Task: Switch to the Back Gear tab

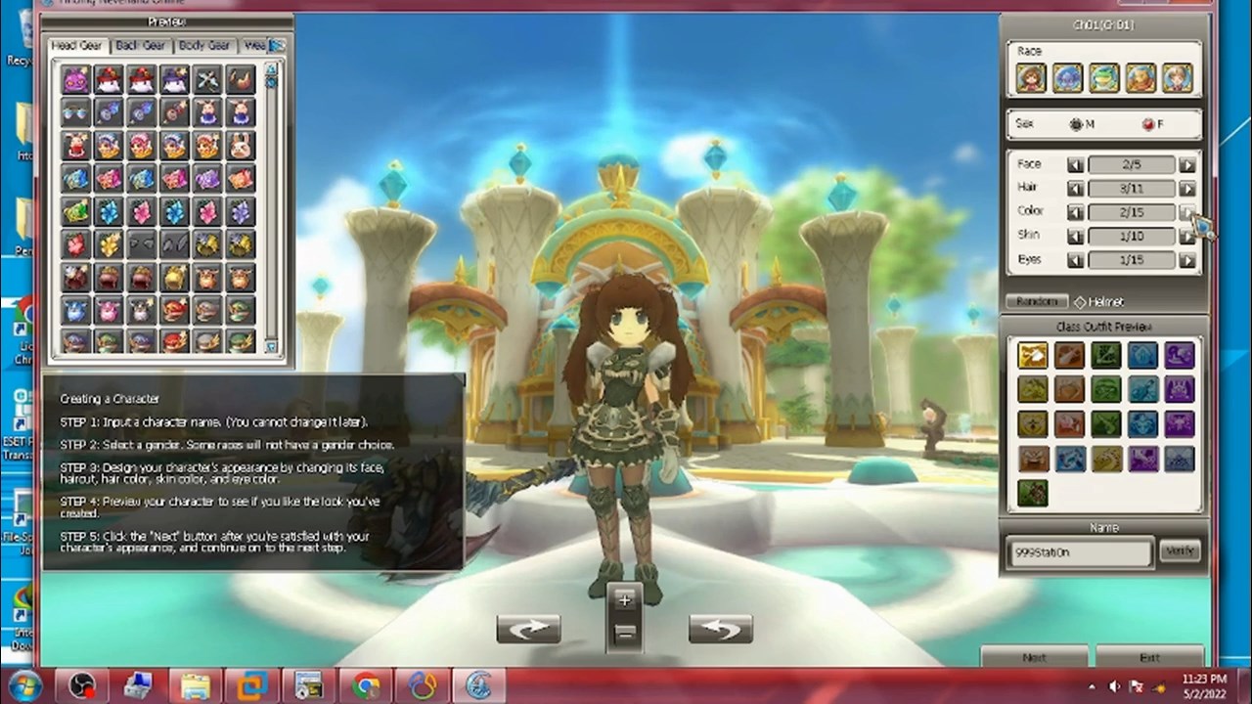Action: tap(140, 45)
